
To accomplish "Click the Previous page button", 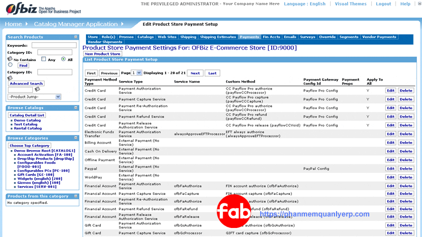I will [x=109, y=73].
